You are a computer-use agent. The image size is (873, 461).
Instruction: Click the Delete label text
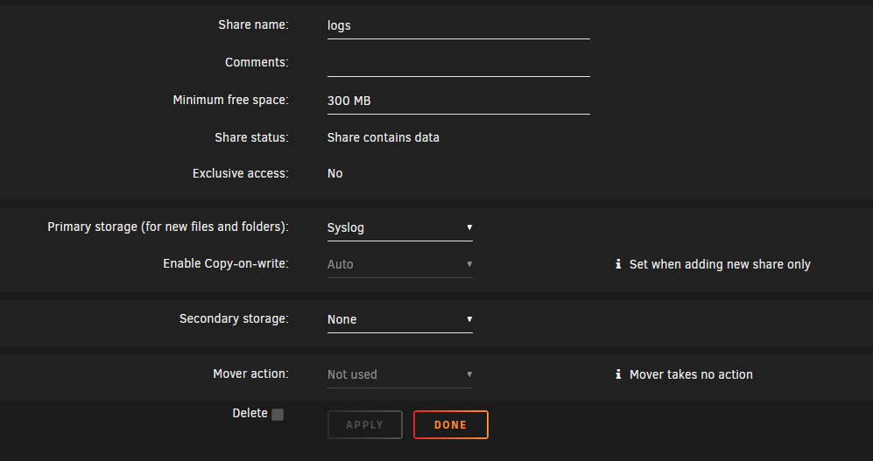click(x=250, y=413)
